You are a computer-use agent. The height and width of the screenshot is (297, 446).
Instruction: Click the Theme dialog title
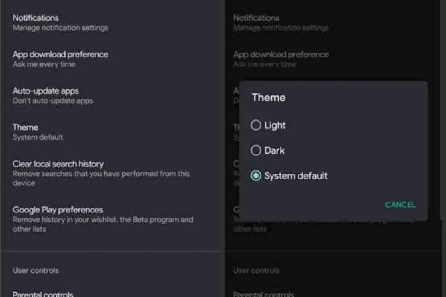[x=269, y=98]
